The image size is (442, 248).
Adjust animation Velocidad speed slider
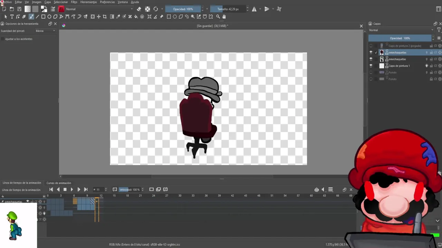point(129,189)
